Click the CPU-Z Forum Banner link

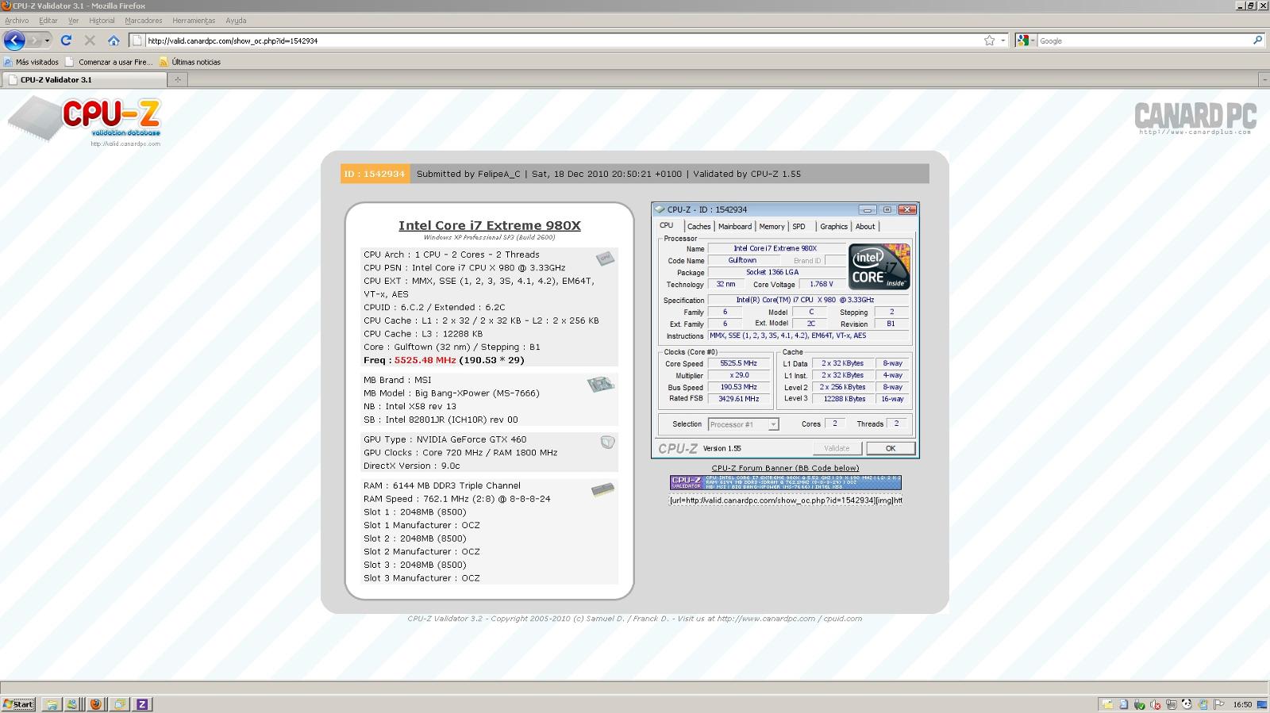(x=785, y=468)
